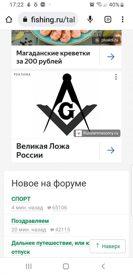Open the СПОРТ forum thread
This screenshot has height=275, width=133.
[x=21, y=199]
